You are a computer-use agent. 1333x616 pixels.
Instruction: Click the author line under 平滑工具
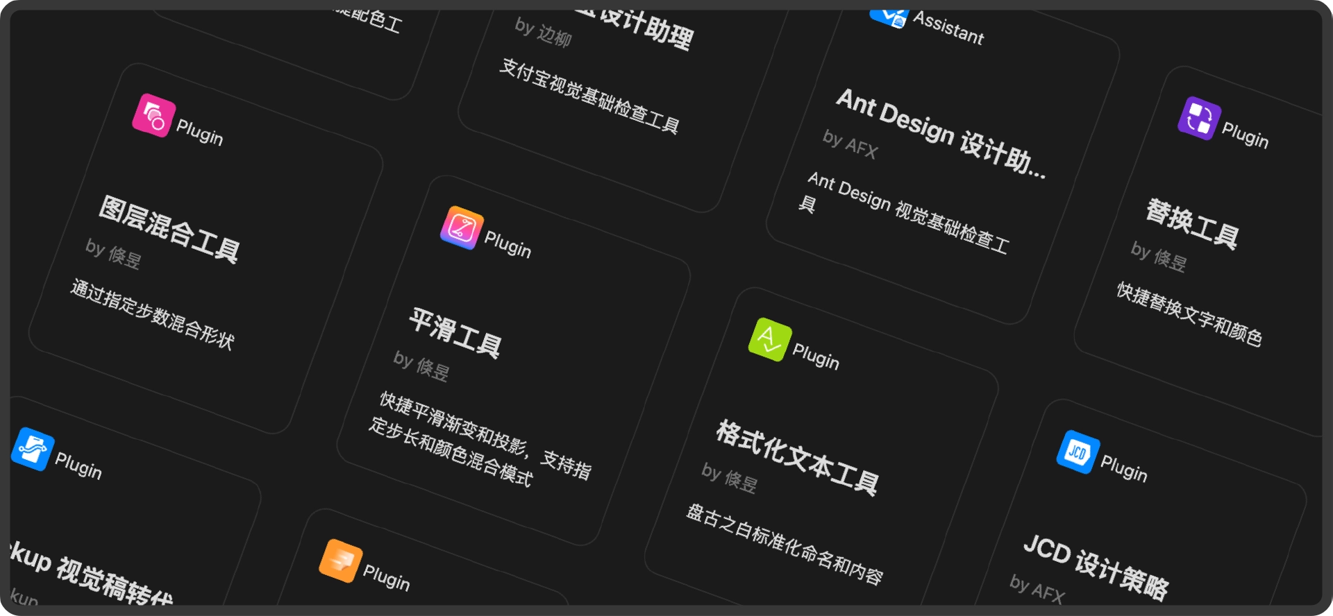pyautogui.click(x=421, y=365)
